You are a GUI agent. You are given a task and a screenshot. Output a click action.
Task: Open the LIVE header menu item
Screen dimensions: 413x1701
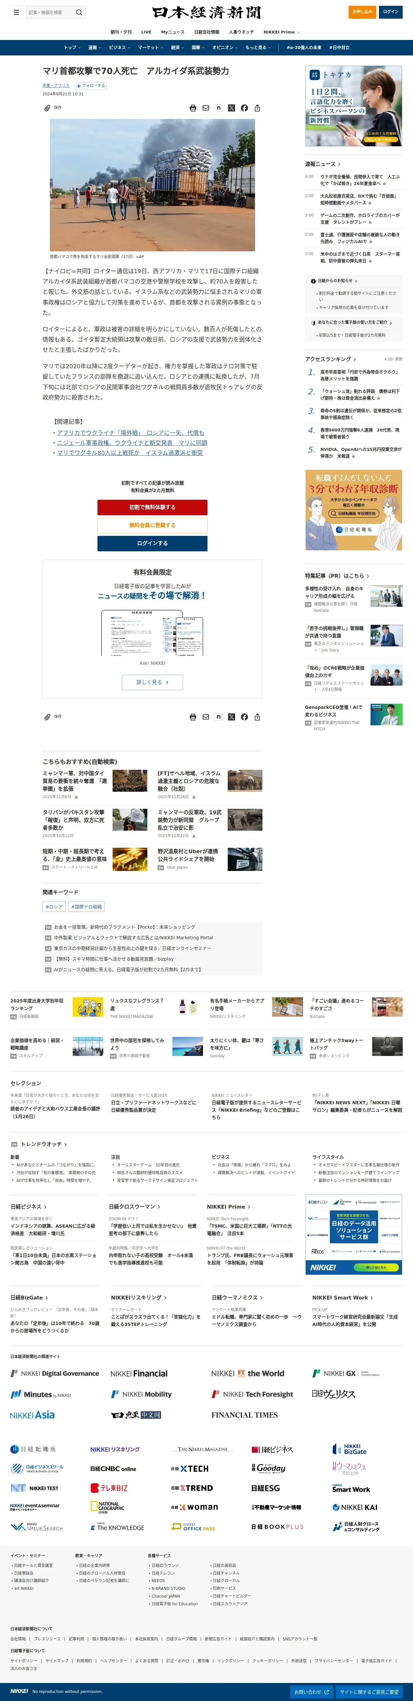pyautogui.click(x=146, y=32)
